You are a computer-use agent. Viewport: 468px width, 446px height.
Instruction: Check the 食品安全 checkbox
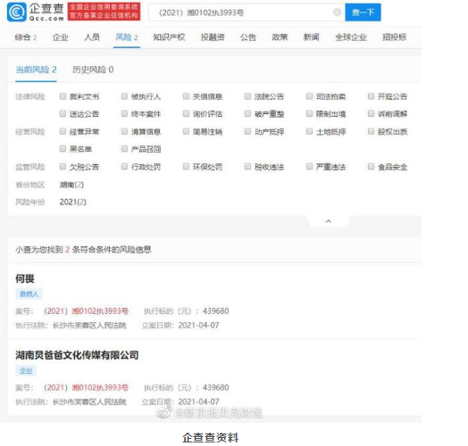pos(371,166)
